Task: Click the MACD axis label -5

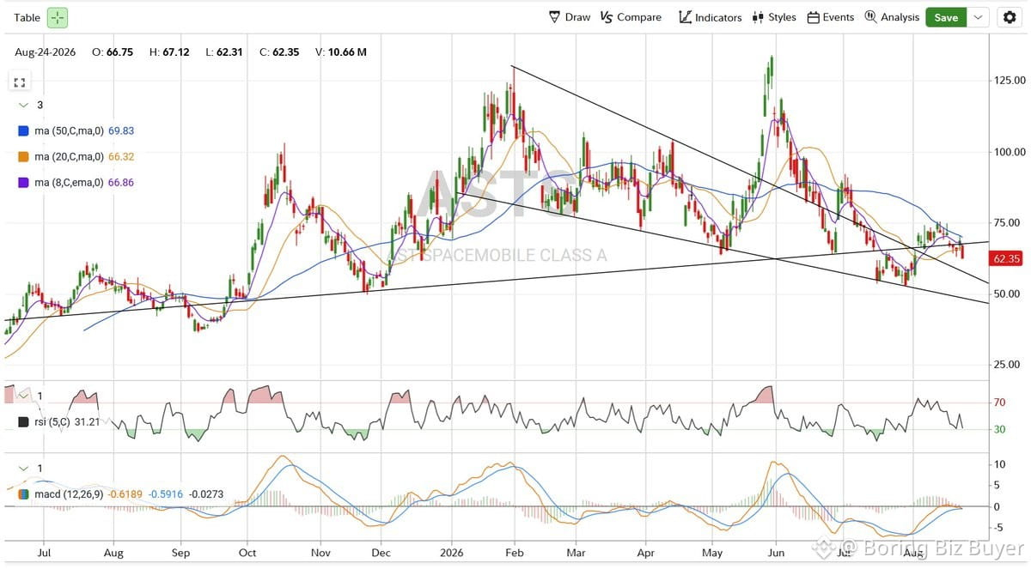Action: [x=999, y=528]
